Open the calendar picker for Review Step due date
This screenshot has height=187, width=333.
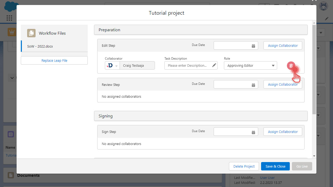point(253,84)
